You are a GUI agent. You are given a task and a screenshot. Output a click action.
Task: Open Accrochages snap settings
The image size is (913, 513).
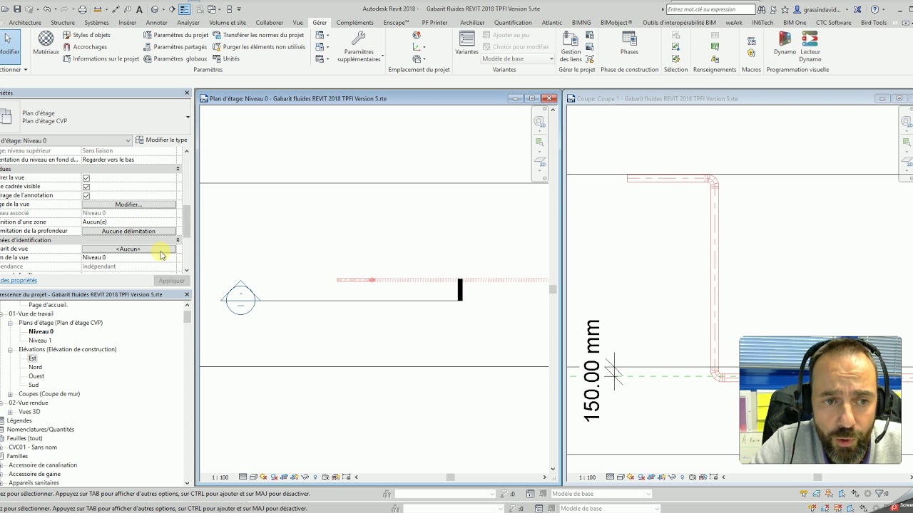84,47
